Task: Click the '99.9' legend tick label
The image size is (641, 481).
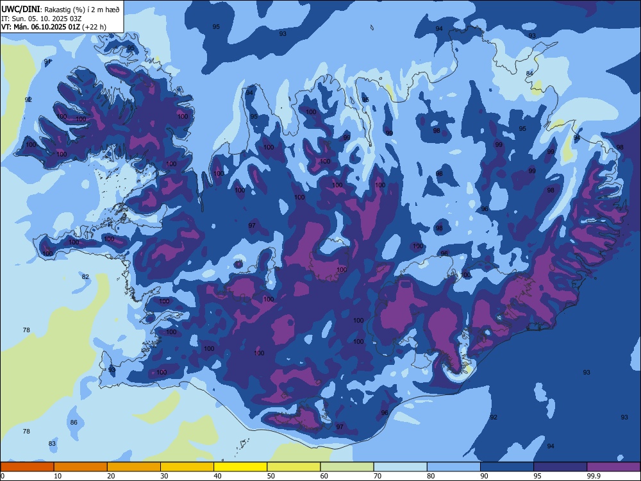Action: pos(593,476)
